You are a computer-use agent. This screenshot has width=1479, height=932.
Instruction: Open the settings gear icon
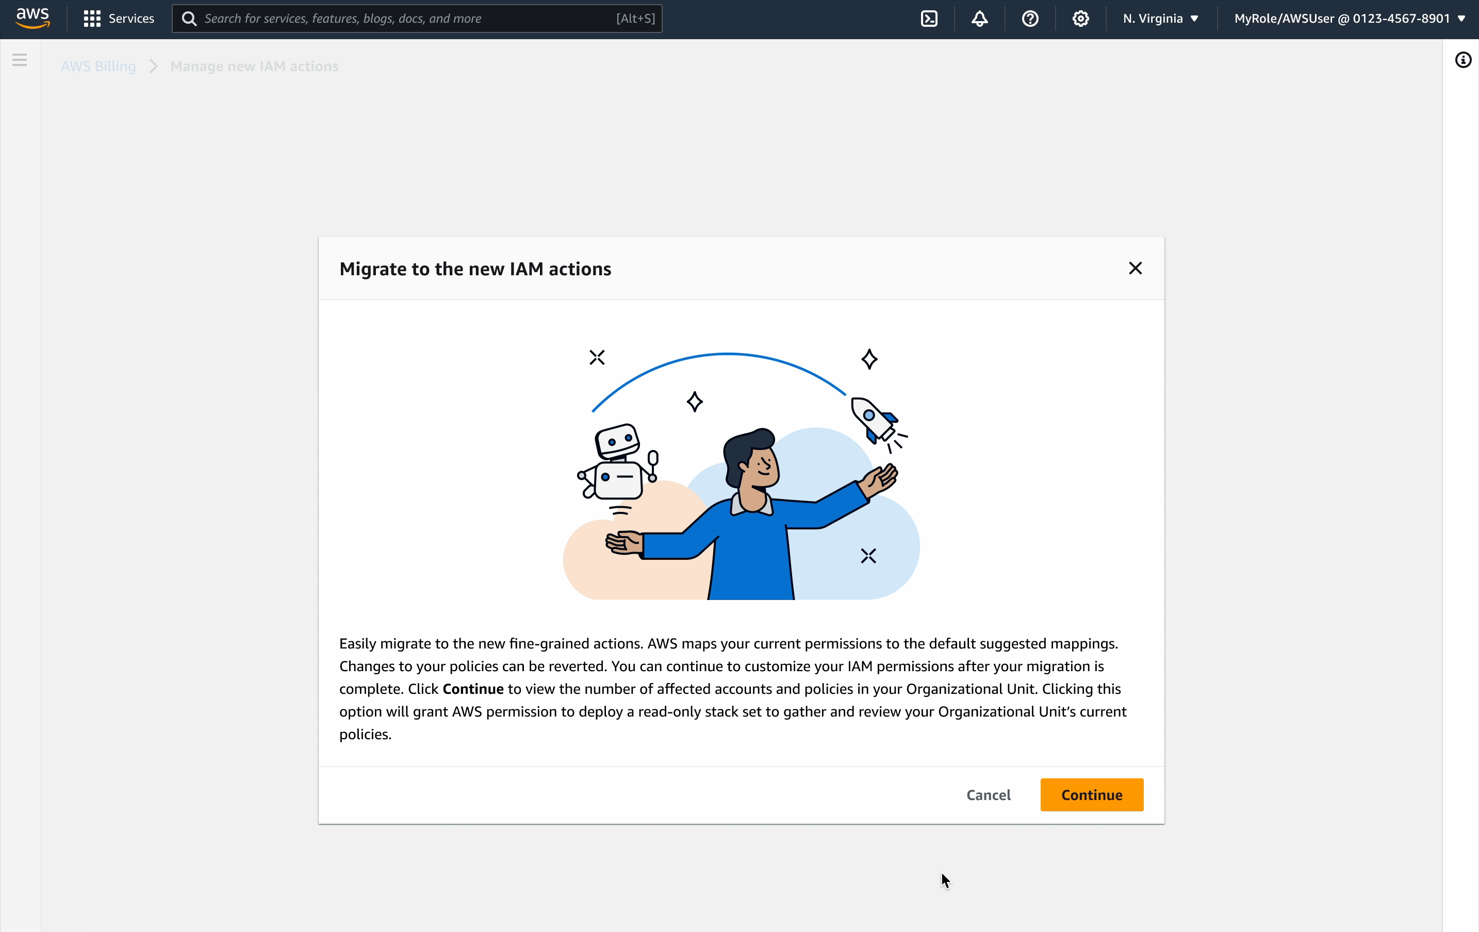point(1080,19)
